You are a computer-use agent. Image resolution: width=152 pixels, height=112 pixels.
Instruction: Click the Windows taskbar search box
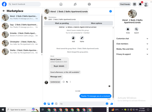coord(23,110)
